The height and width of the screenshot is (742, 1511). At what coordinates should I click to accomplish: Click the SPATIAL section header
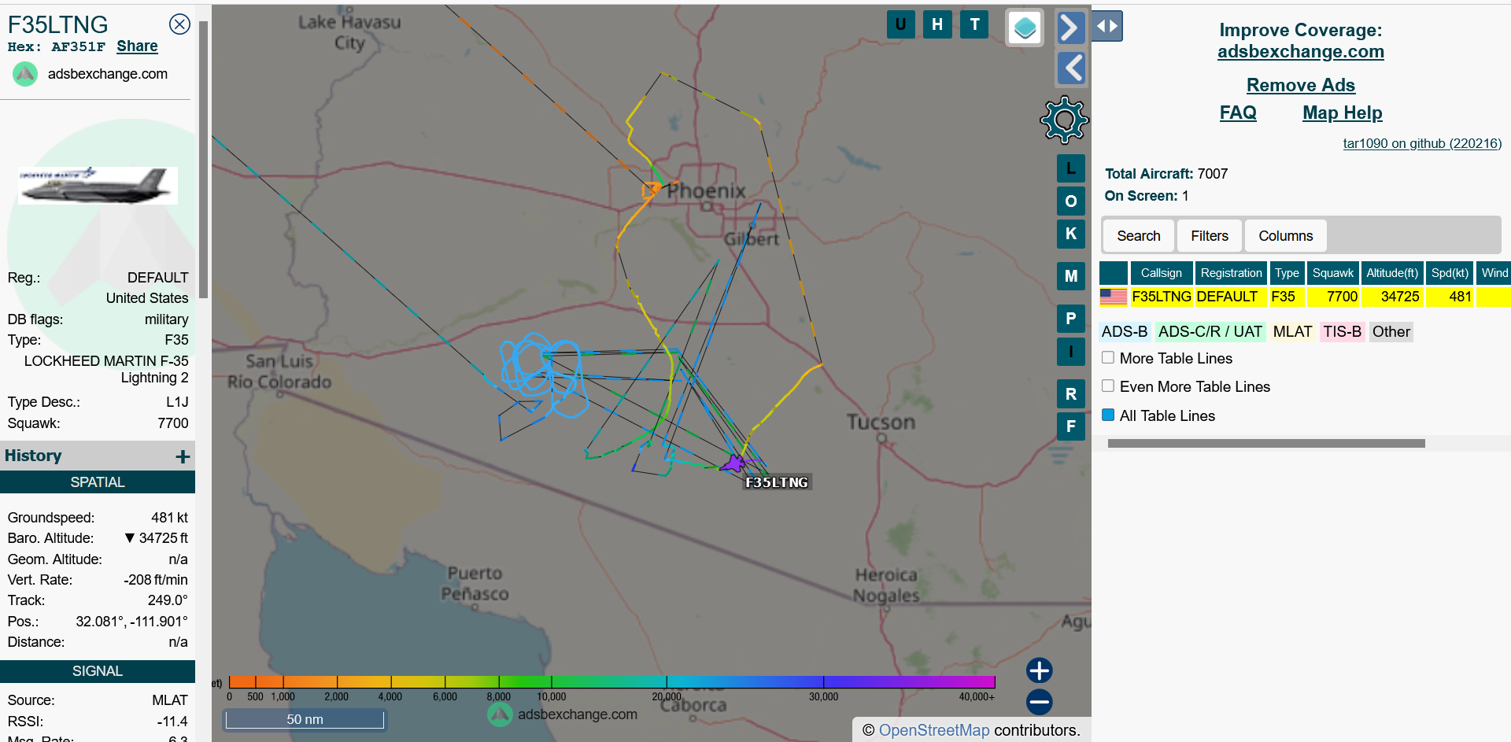pos(98,482)
